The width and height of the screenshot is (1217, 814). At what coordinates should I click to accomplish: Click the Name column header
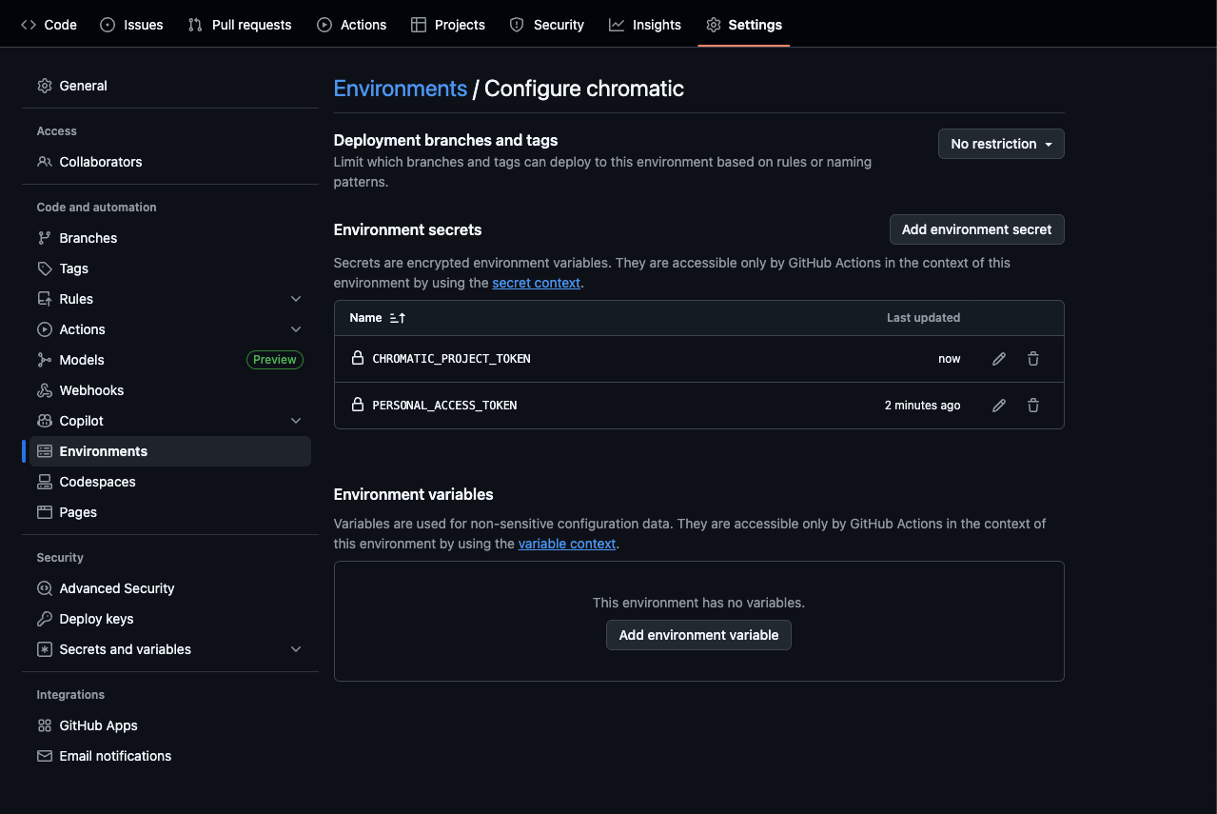pyautogui.click(x=365, y=318)
